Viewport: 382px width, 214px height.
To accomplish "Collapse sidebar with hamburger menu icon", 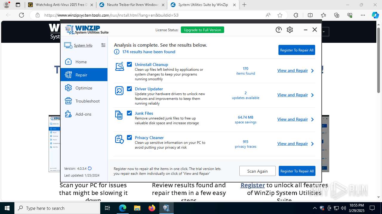I will point(103,45).
